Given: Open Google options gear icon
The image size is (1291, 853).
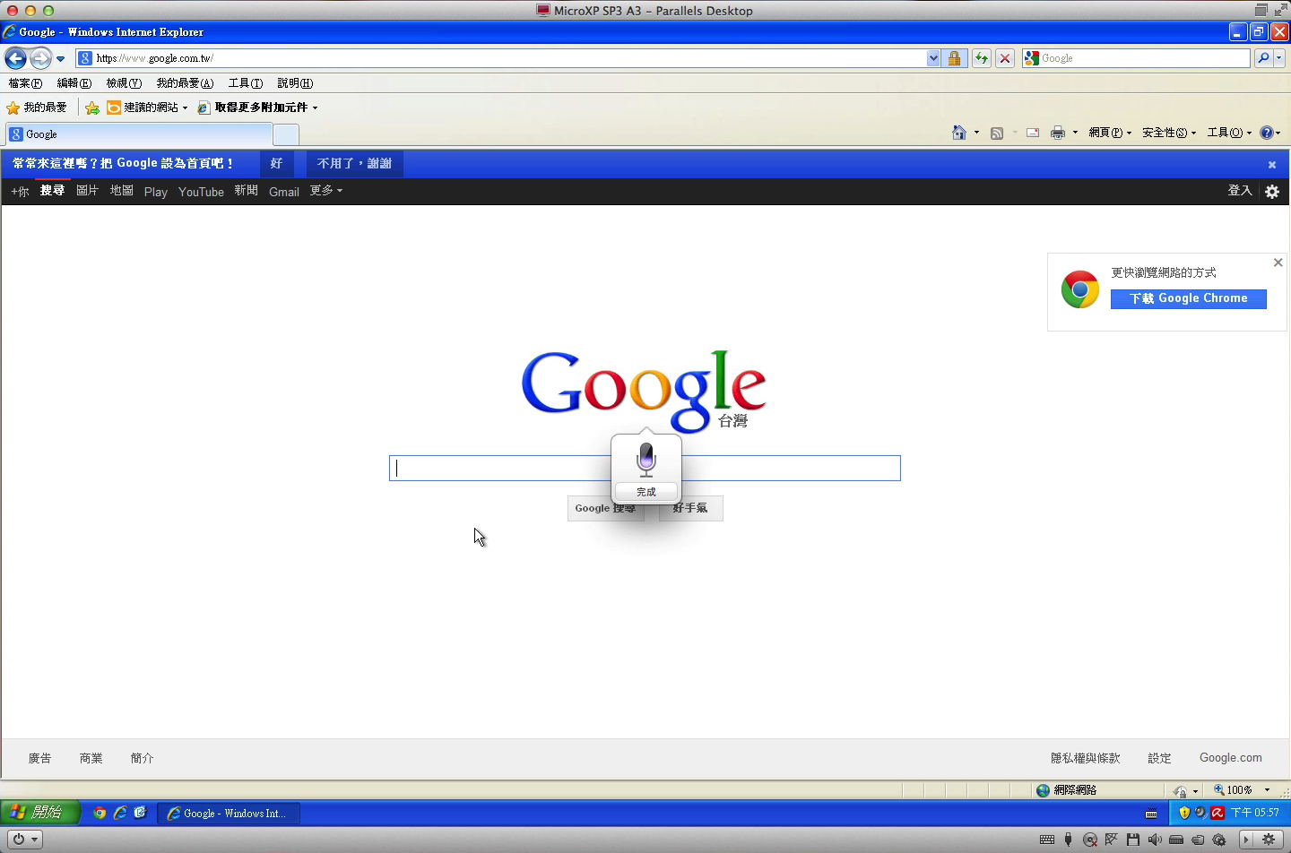Looking at the screenshot, I should (x=1272, y=192).
